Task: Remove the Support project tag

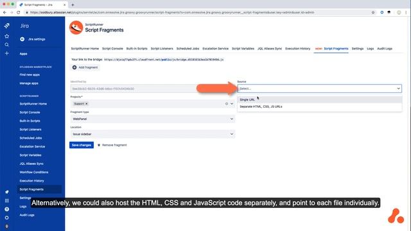Action: [x=87, y=104]
